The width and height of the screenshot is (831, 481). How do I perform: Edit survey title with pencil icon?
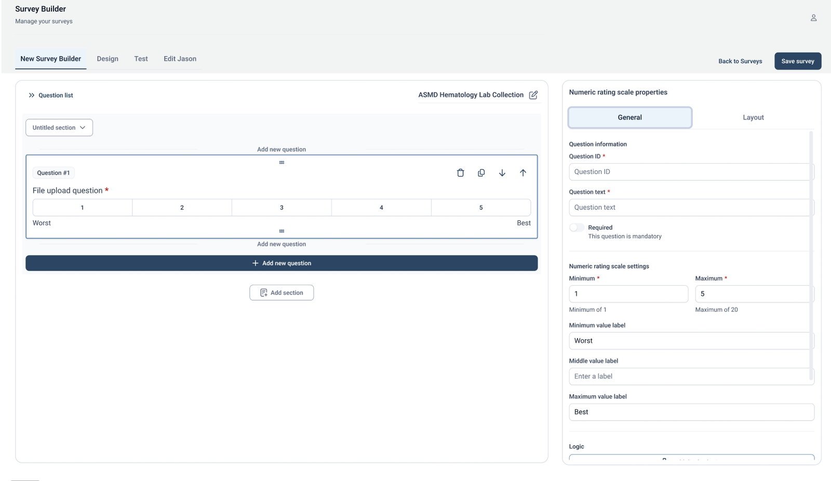point(533,95)
